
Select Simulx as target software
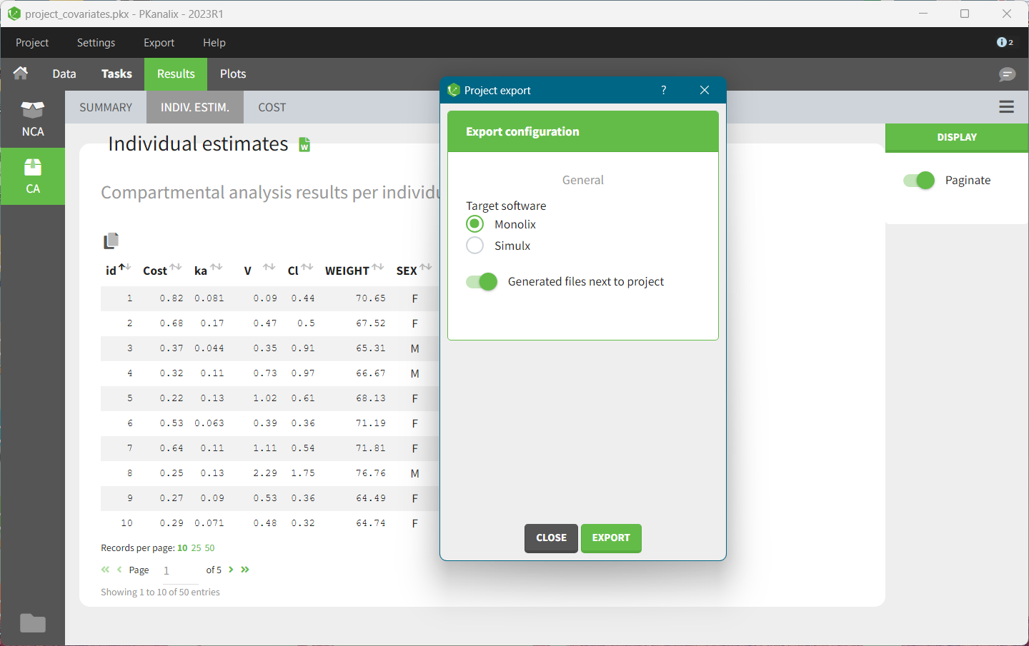[x=475, y=246]
